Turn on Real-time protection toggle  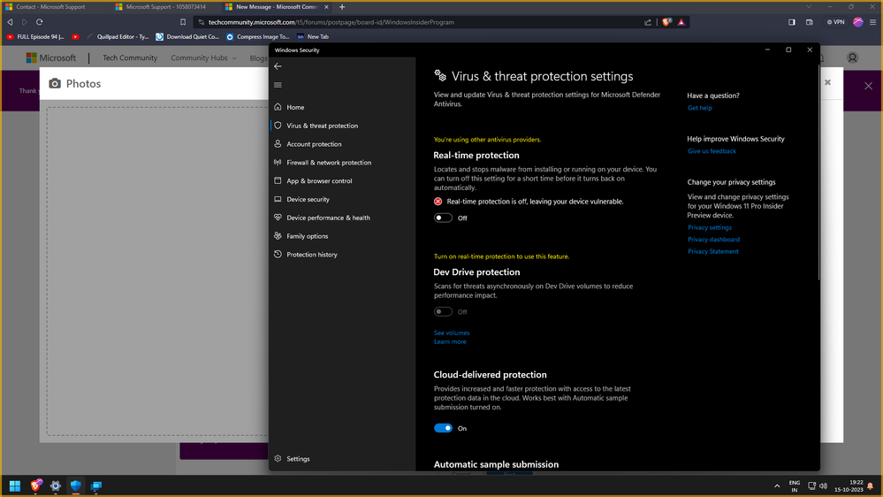pyautogui.click(x=443, y=218)
